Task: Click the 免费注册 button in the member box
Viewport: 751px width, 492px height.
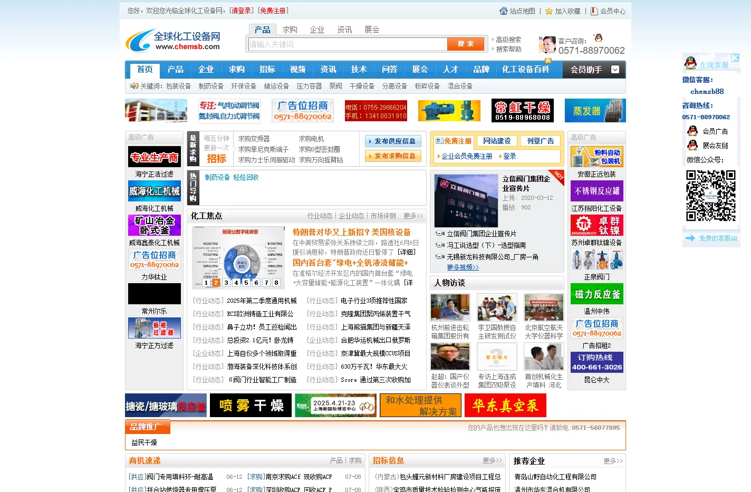Action: click(454, 141)
